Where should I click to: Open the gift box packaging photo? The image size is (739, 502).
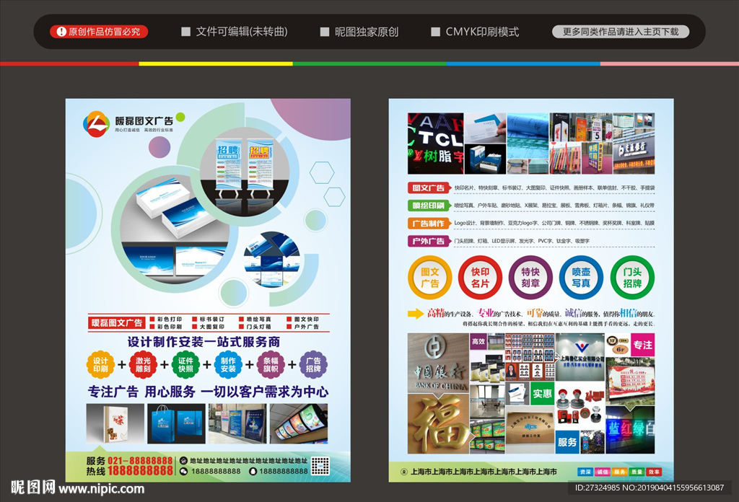(x=115, y=423)
